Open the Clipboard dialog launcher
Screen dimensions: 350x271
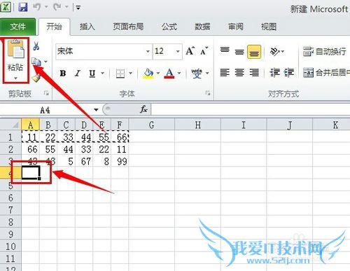point(46,93)
